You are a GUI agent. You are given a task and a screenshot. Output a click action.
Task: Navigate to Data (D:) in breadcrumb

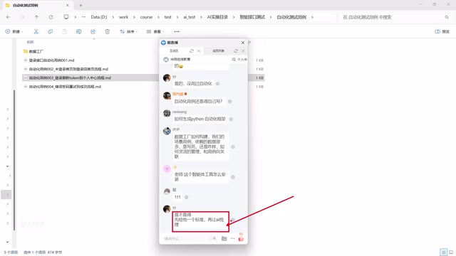coord(99,17)
